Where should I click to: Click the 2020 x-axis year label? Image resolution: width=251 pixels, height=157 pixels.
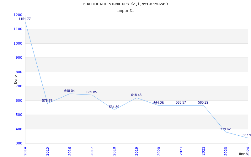click(x=159, y=151)
